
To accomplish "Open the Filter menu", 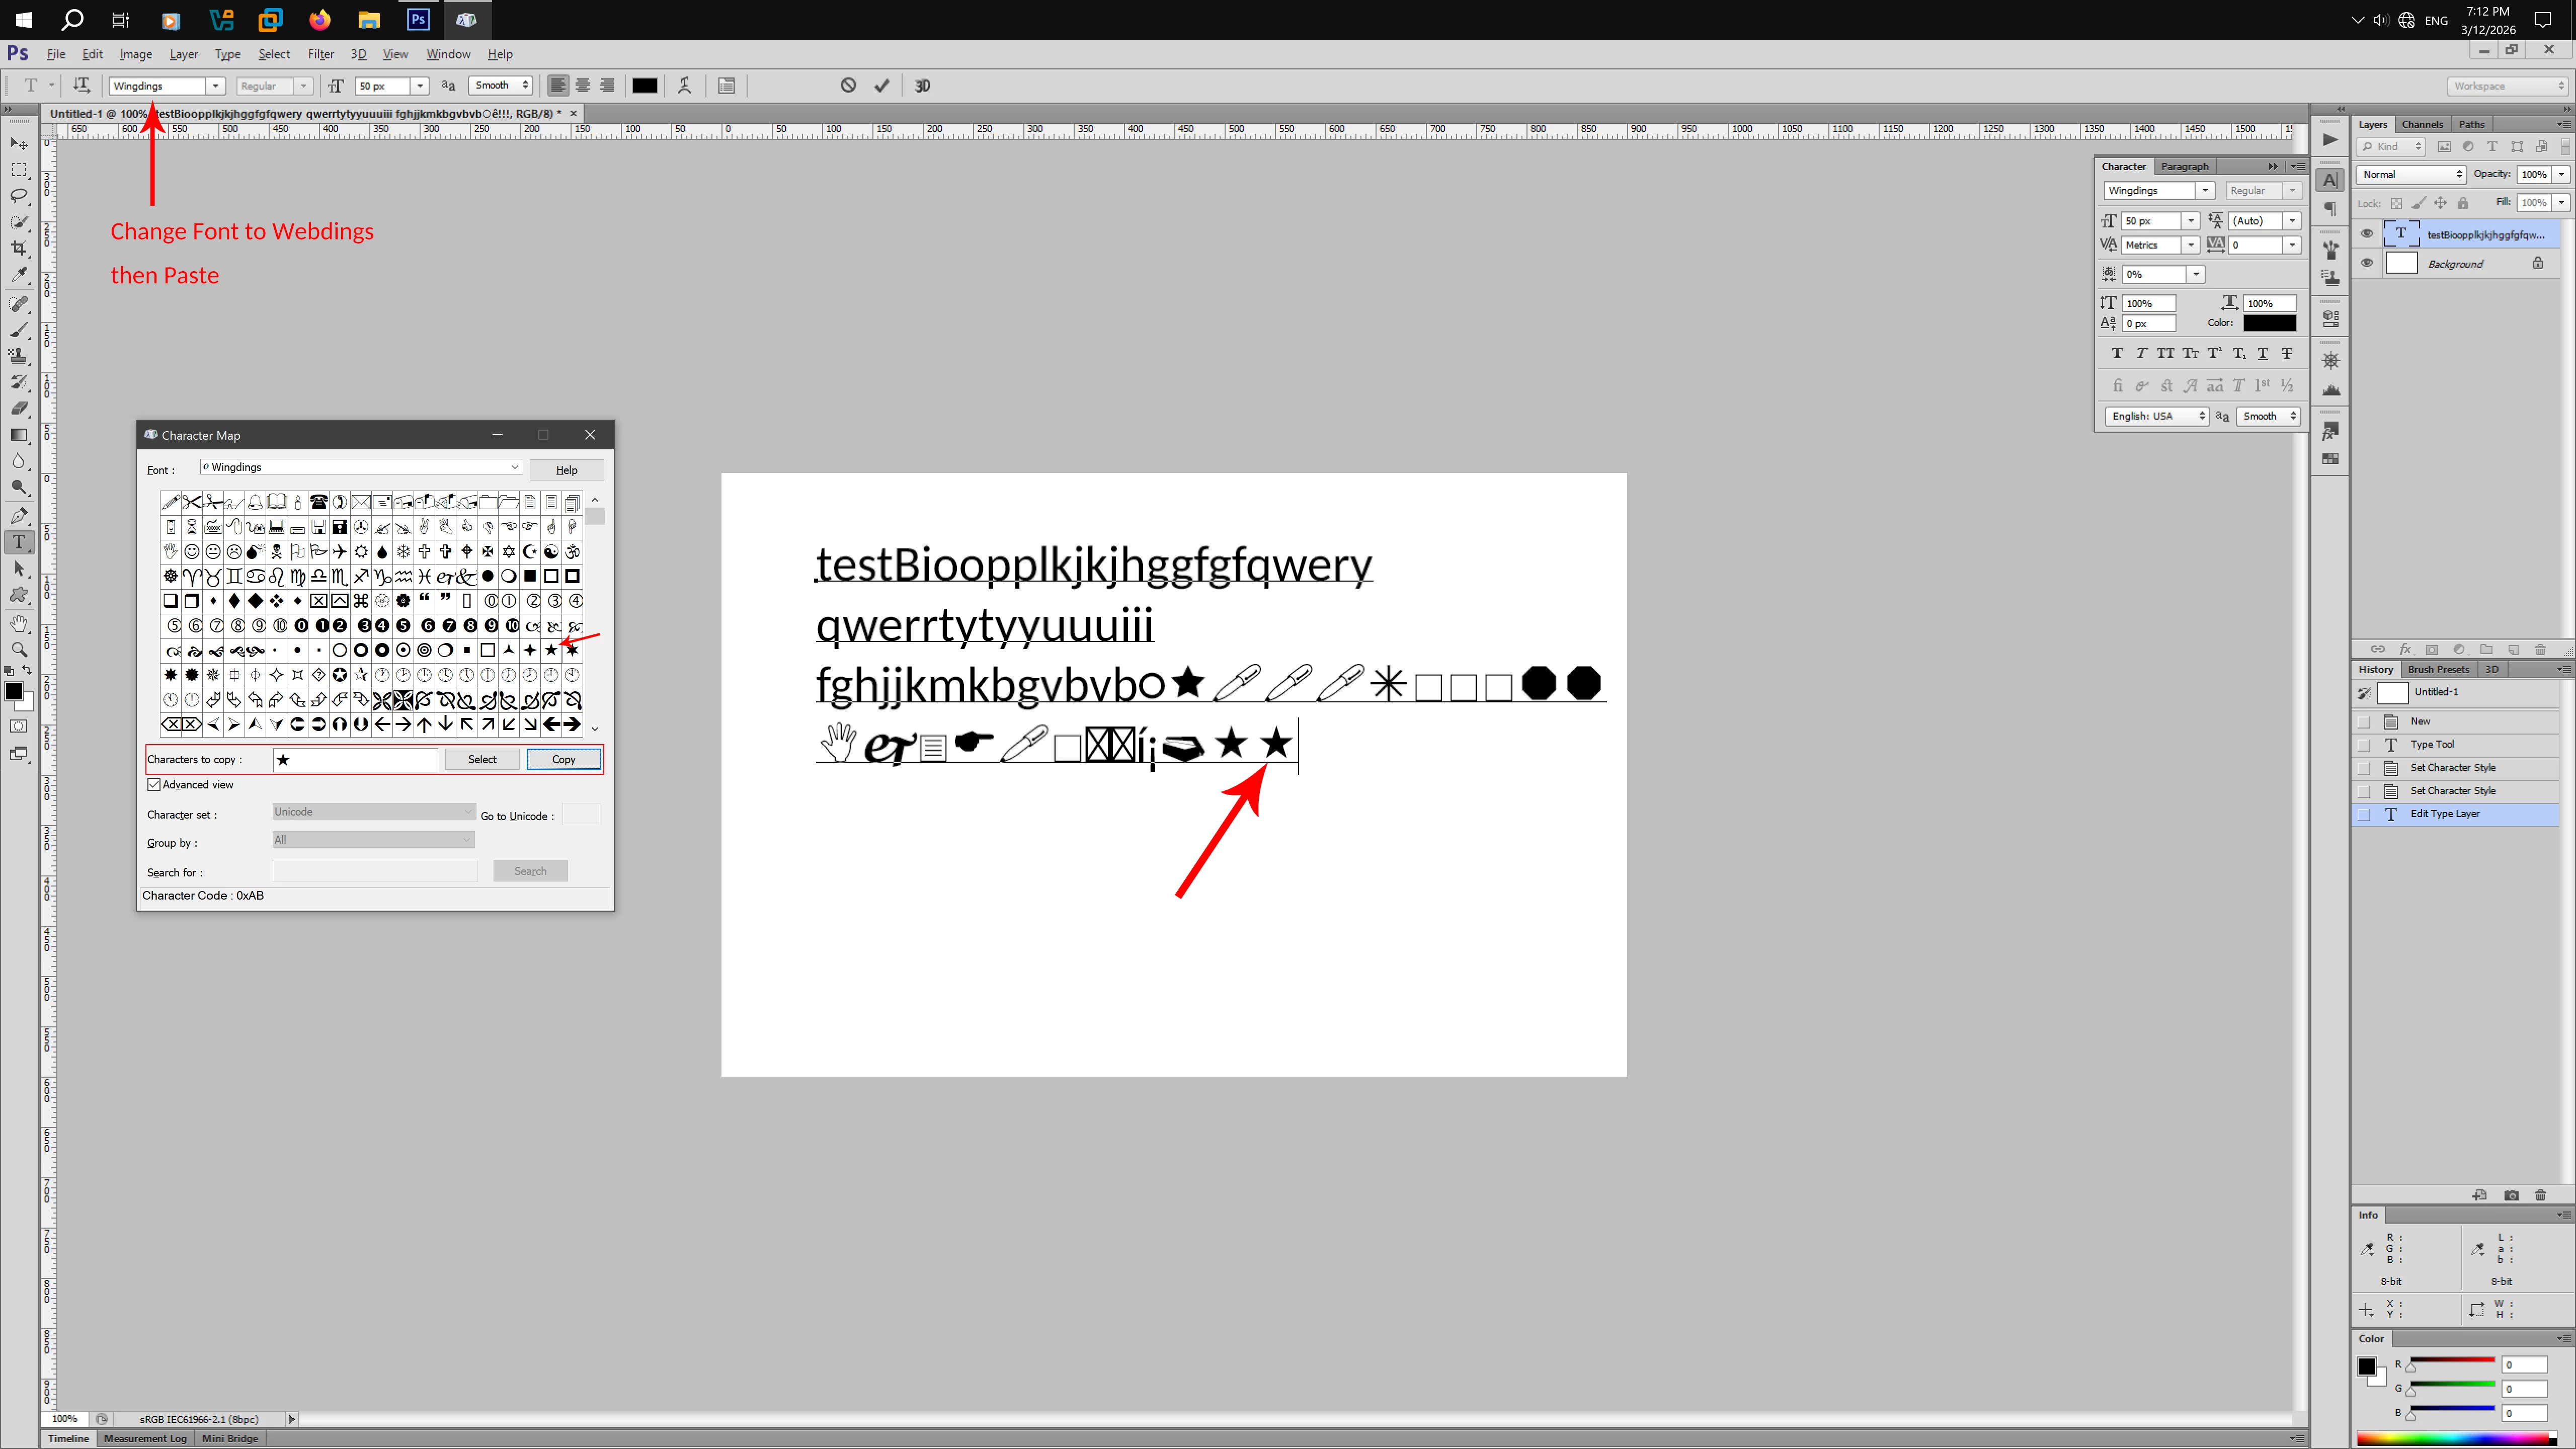I will click(x=320, y=54).
